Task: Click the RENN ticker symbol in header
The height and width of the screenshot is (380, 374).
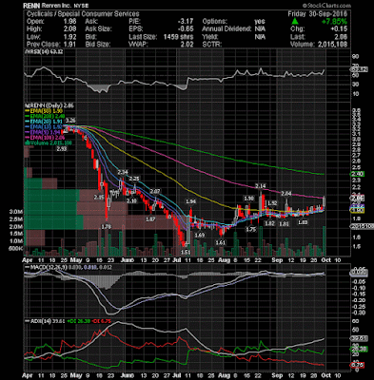Action: (30, 6)
